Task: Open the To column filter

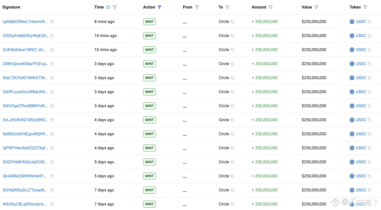Action: 227,7
